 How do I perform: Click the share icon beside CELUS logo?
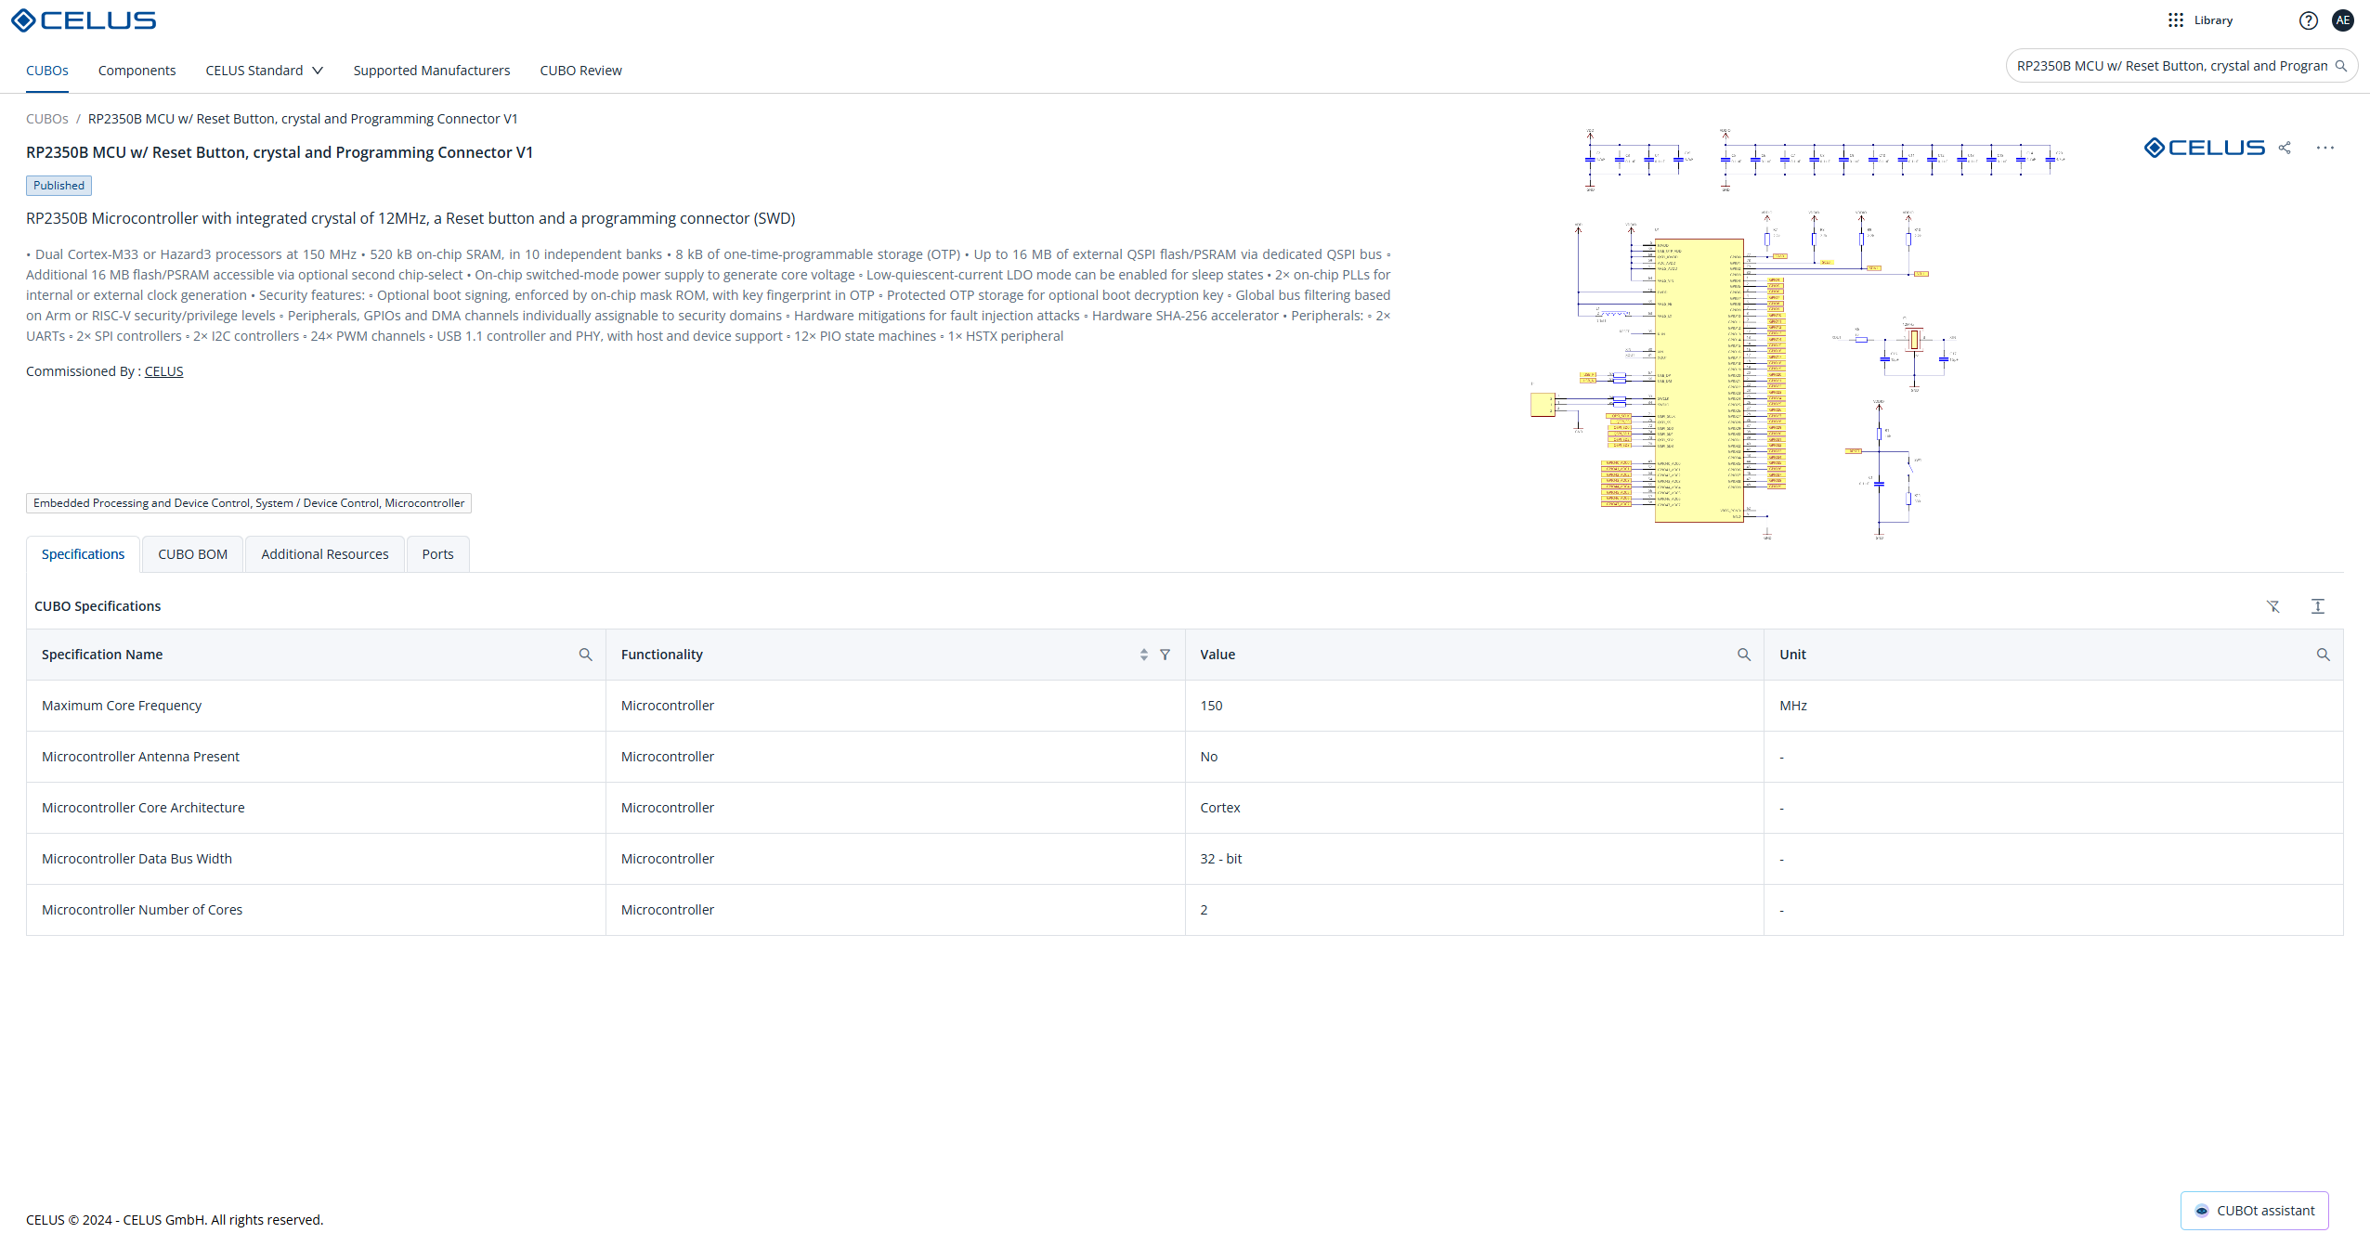[x=2285, y=148]
